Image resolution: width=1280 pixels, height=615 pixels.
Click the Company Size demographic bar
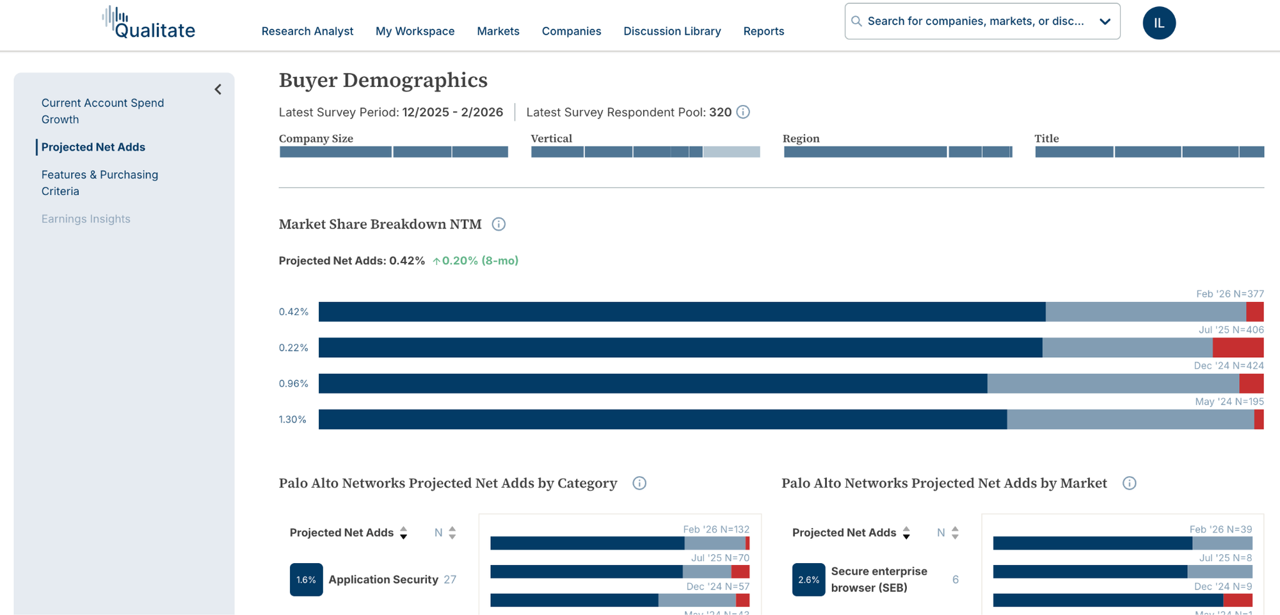(394, 152)
